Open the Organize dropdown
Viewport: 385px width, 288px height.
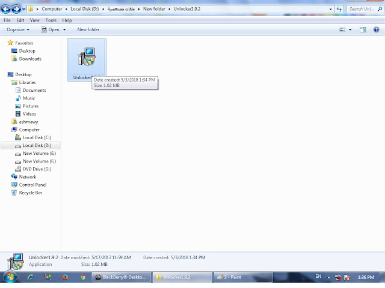tap(18, 29)
